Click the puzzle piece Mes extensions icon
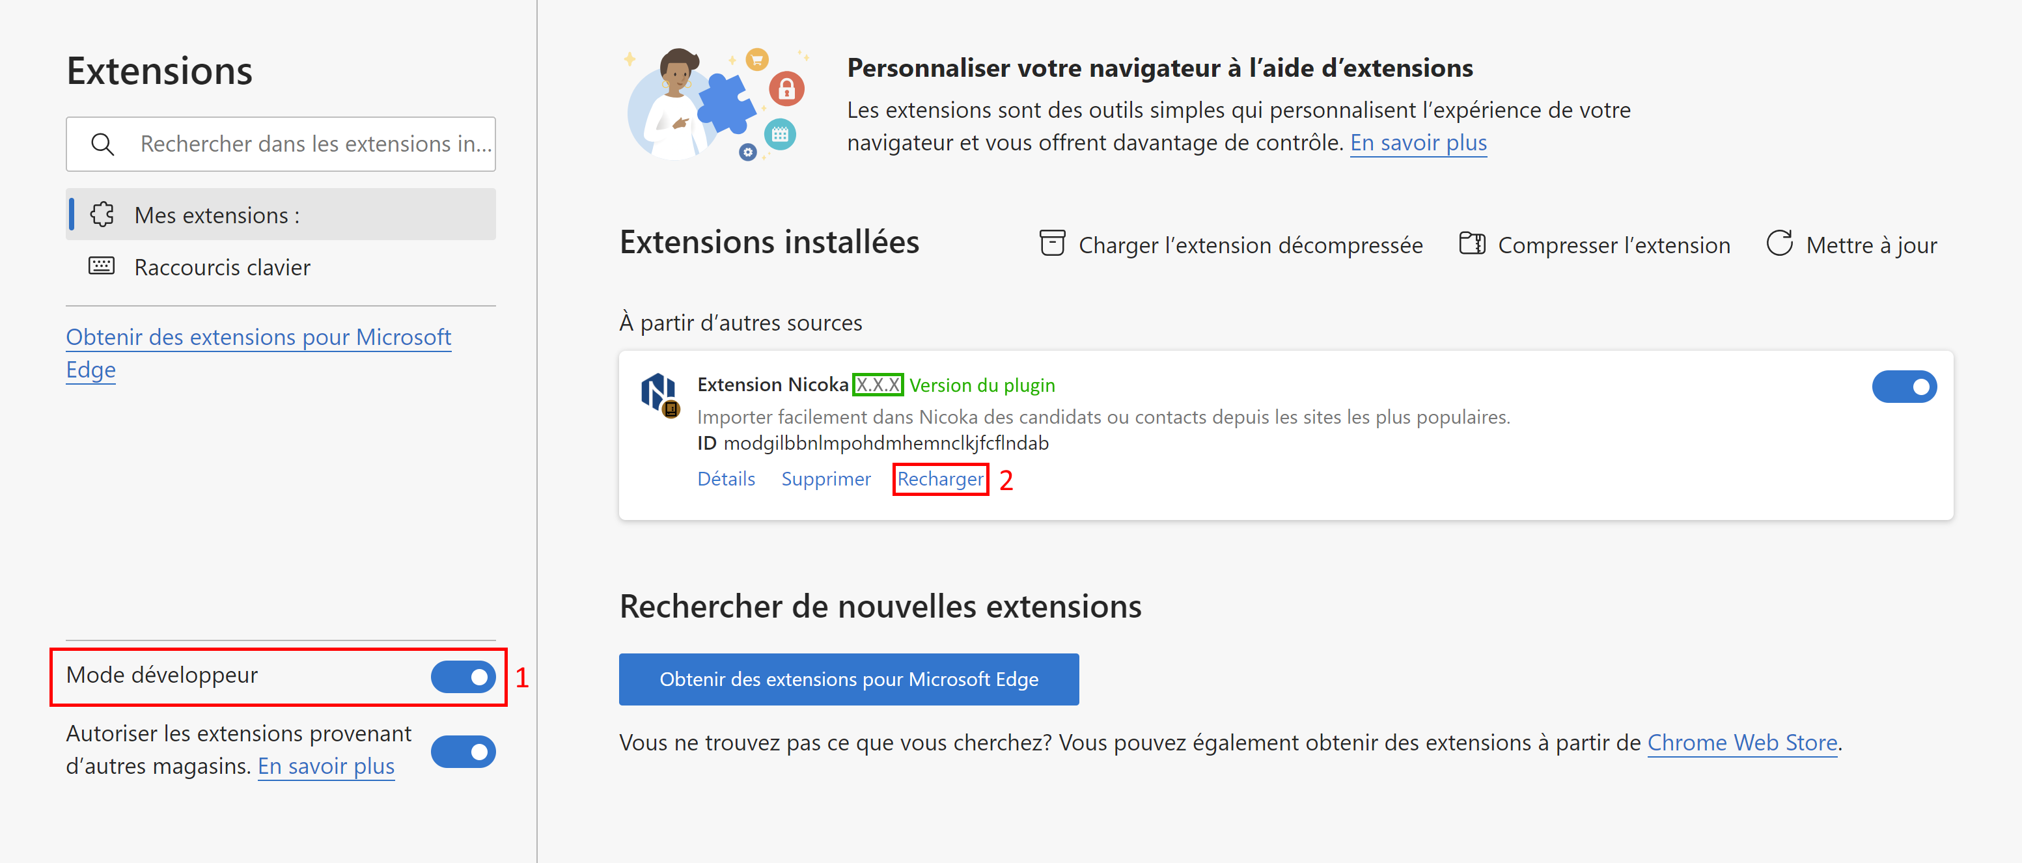The height and width of the screenshot is (863, 2022). 102,214
